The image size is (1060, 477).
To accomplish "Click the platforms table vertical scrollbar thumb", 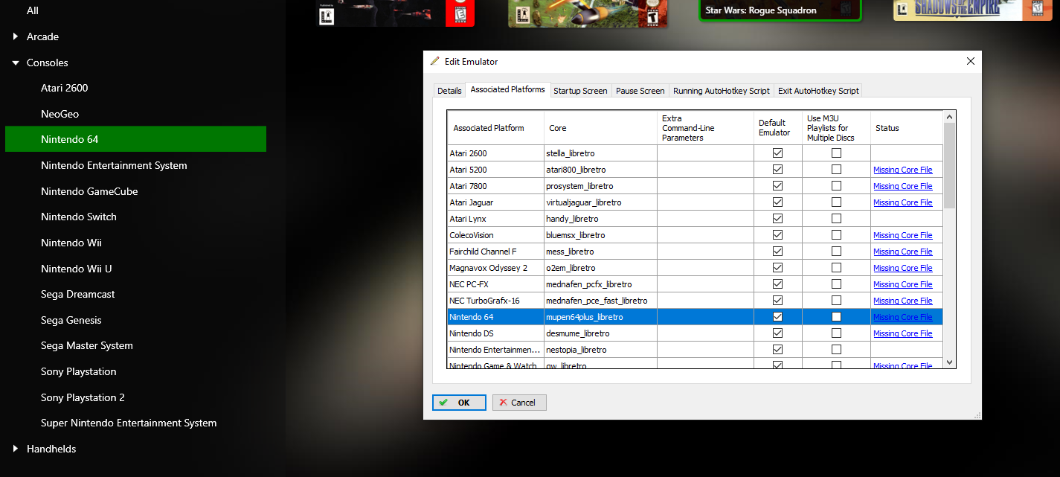I will pyautogui.click(x=949, y=165).
